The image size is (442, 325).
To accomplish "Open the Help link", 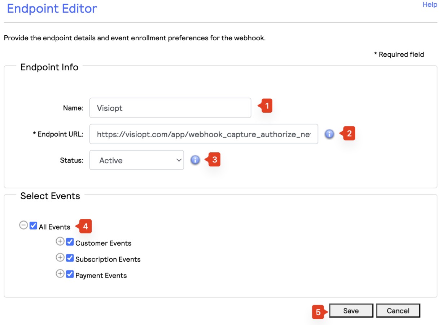I will (430, 5).
